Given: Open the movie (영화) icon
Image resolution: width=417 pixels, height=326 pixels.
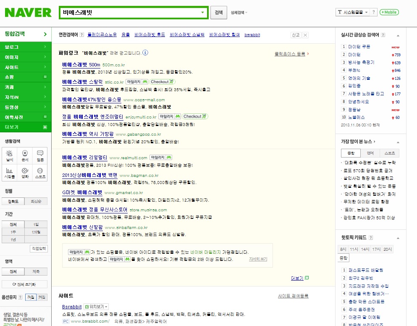Looking at the screenshot, I should pos(25,173).
